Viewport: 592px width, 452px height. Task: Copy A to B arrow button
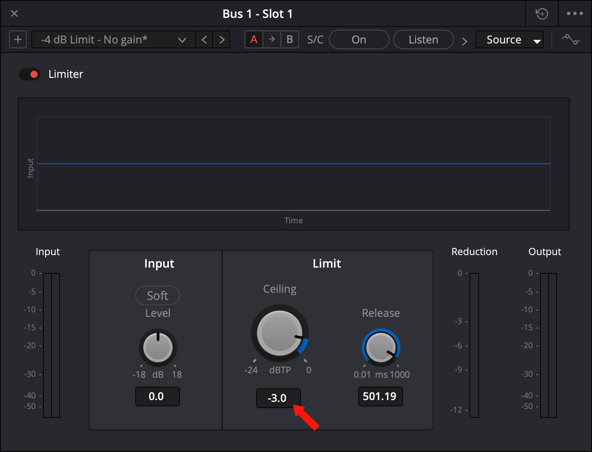coord(272,39)
